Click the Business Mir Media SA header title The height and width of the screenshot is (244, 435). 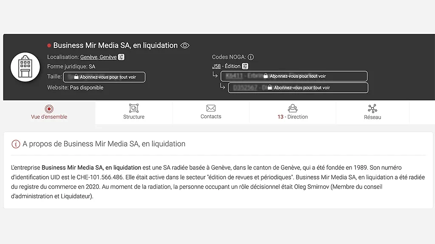point(115,45)
